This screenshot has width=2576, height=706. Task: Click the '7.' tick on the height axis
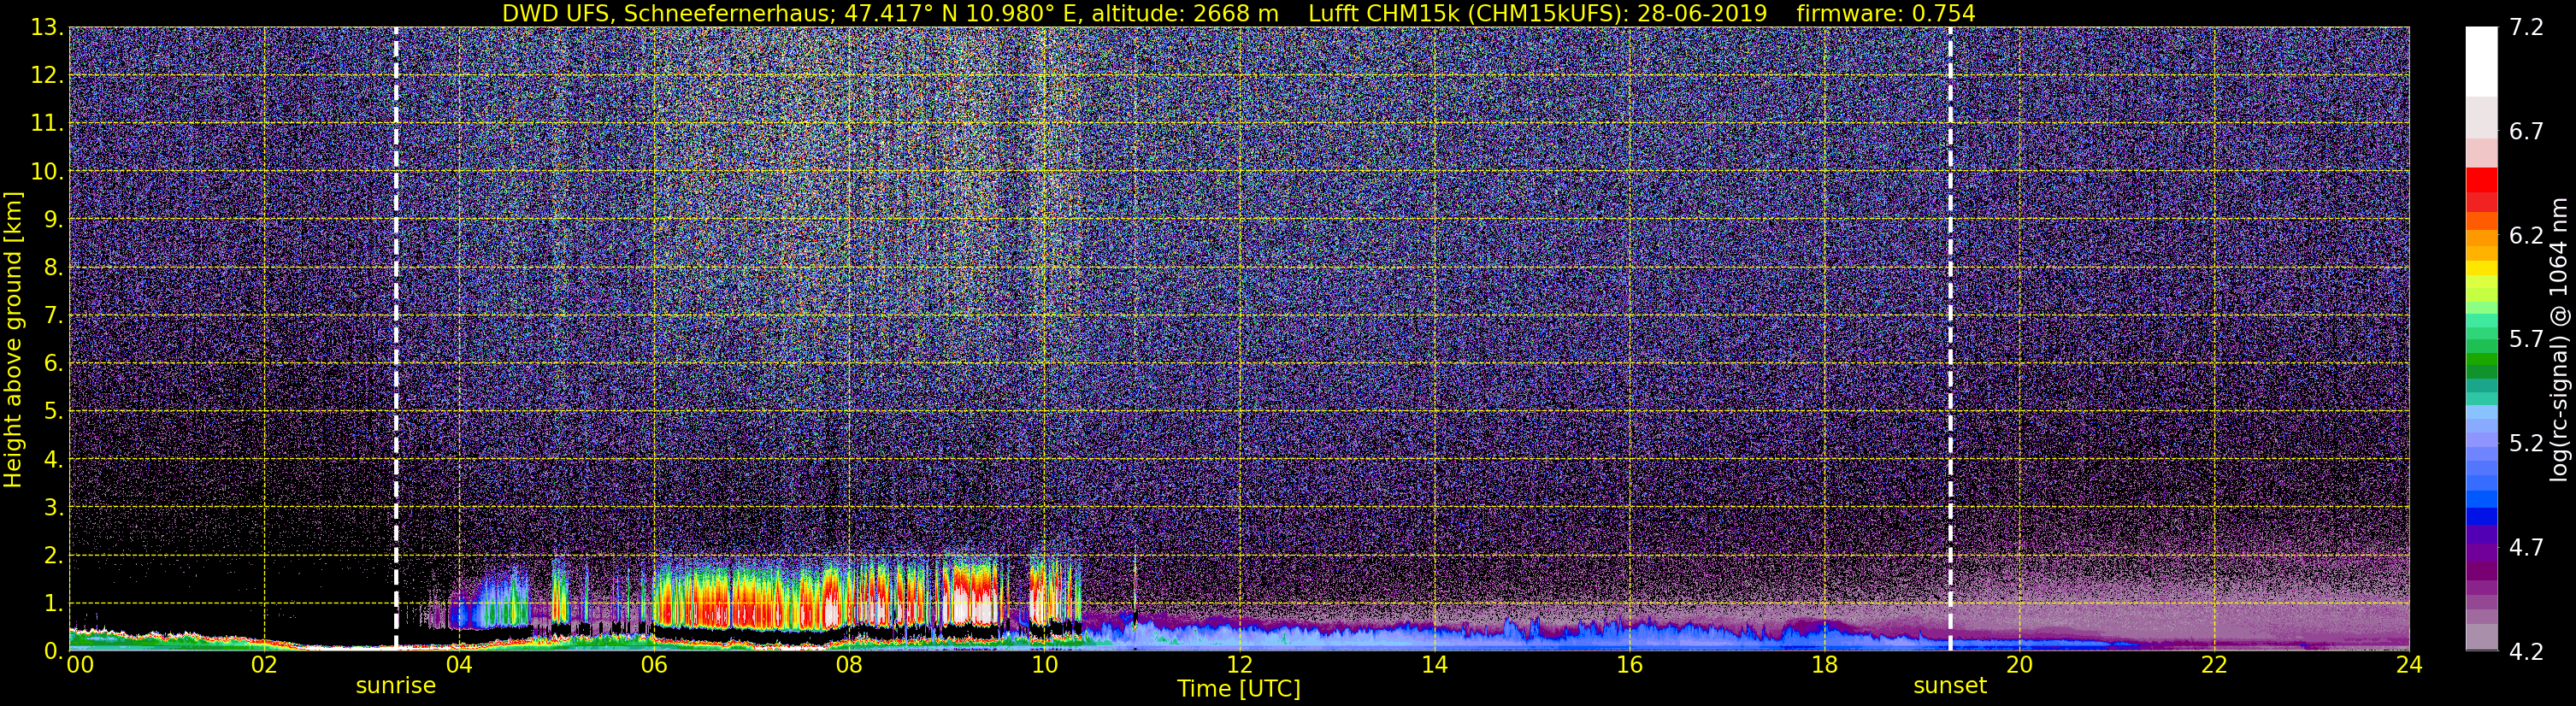click(53, 316)
